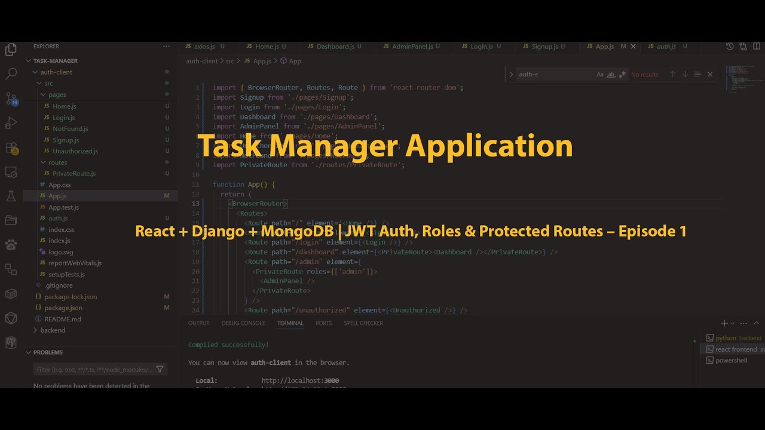Click the src breadcrumb segment

tap(230, 61)
